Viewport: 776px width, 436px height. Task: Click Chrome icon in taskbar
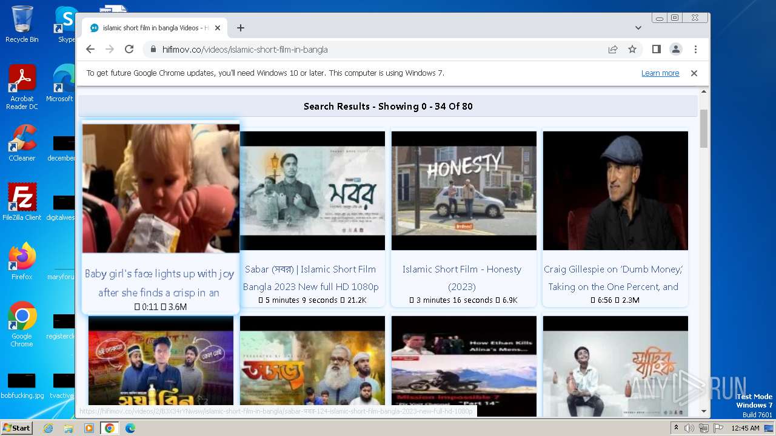pos(109,428)
